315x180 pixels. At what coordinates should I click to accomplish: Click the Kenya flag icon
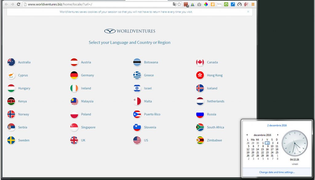click(x=11, y=101)
